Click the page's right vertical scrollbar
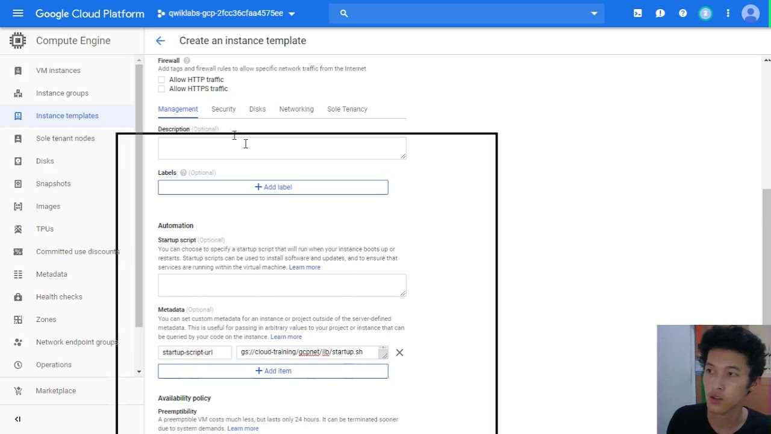Screen dimensions: 771x434 767,256
